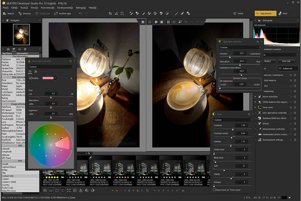Click the Import button
This screenshot has width=301, height=201.
click(x=9, y=13)
